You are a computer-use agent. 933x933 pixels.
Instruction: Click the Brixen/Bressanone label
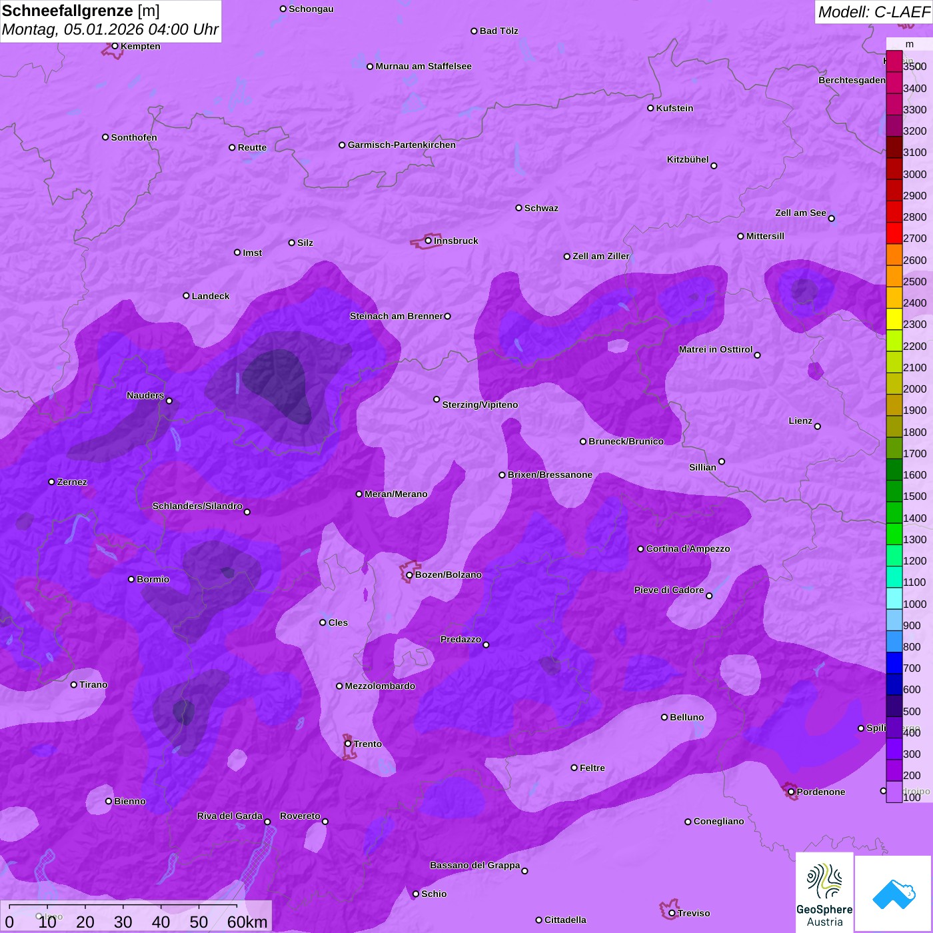[x=550, y=474]
